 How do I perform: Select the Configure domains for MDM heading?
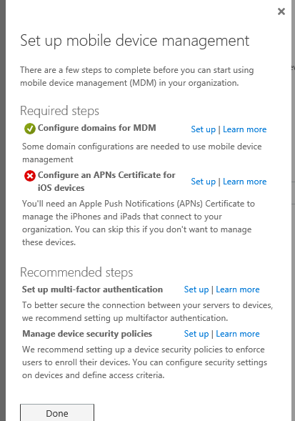[96, 128]
